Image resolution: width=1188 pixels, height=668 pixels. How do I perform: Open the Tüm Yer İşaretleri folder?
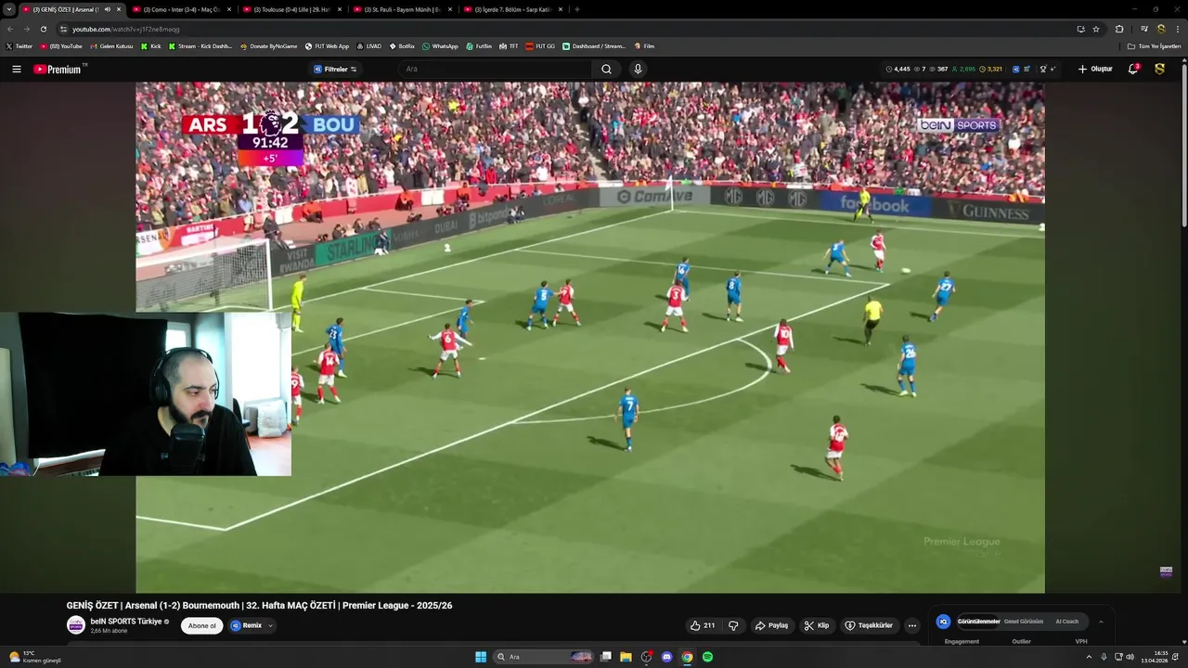pyautogui.click(x=1155, y=45)
